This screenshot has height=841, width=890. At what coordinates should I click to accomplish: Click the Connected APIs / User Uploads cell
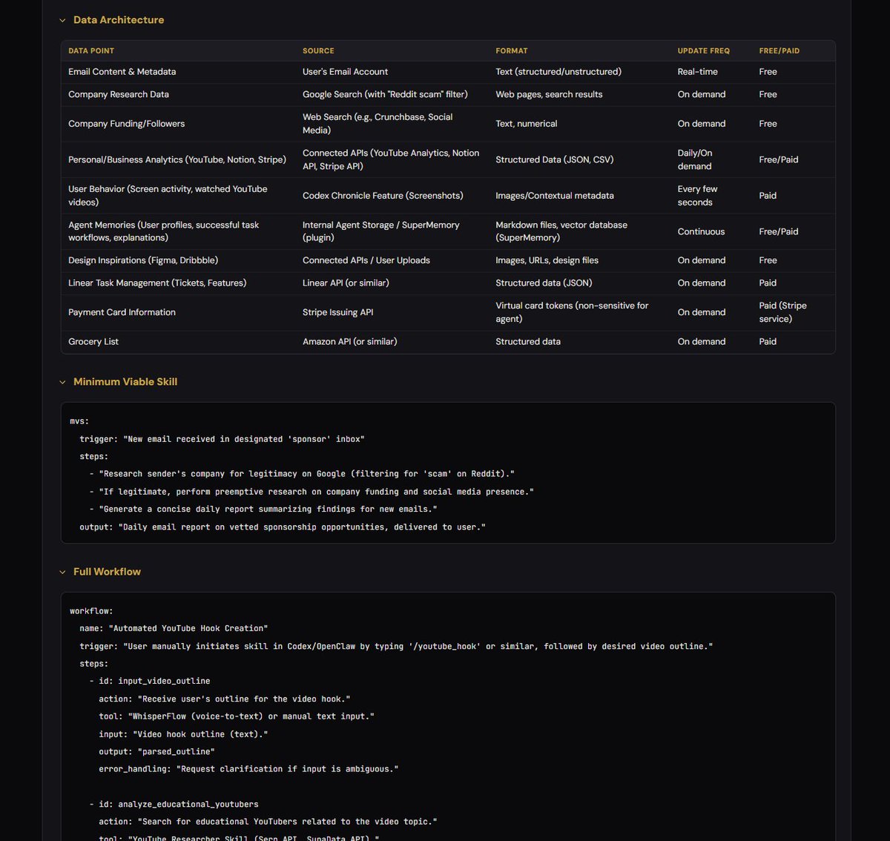coord(366,260)
